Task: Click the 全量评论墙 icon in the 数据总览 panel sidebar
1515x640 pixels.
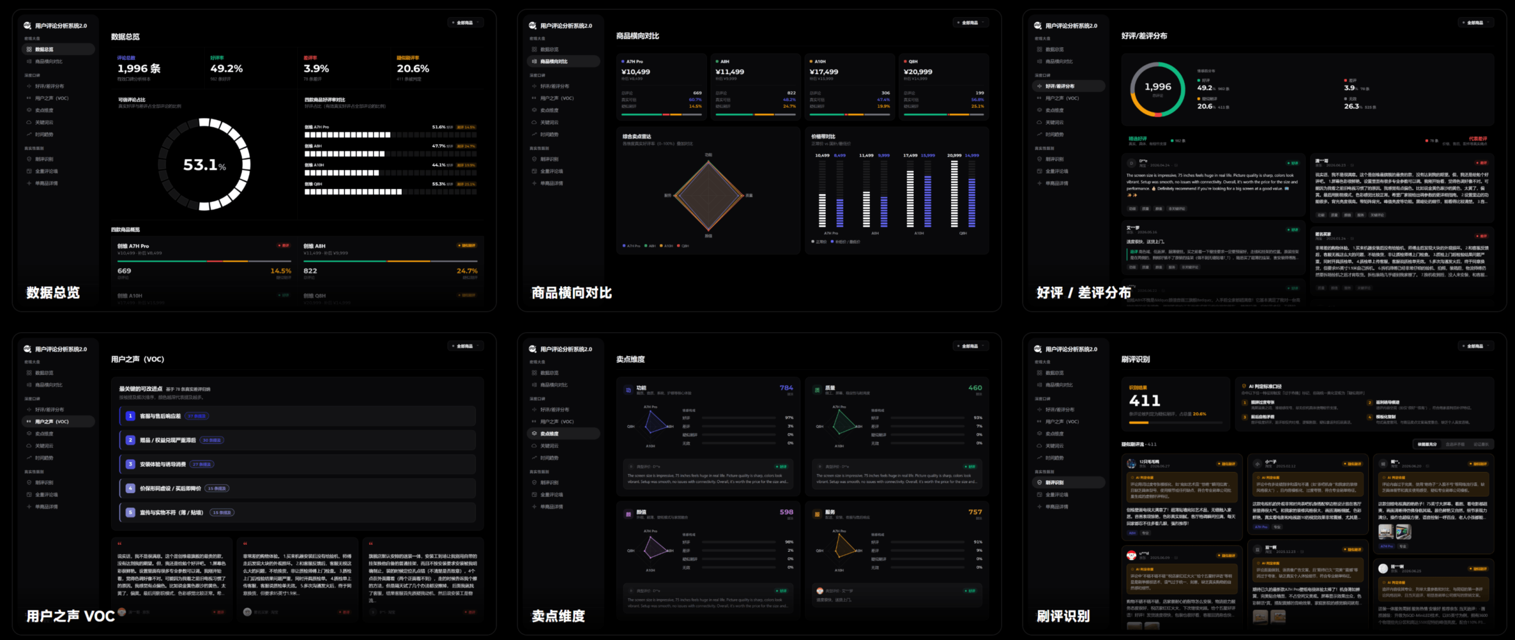Action: (29, 171)
